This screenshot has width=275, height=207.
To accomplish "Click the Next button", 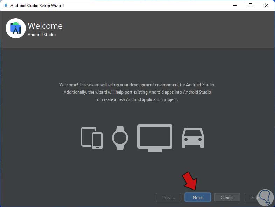I will (198, 197).
